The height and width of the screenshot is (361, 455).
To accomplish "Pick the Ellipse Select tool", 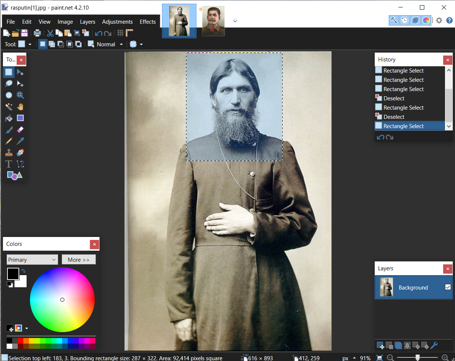I will coord(9,95).
